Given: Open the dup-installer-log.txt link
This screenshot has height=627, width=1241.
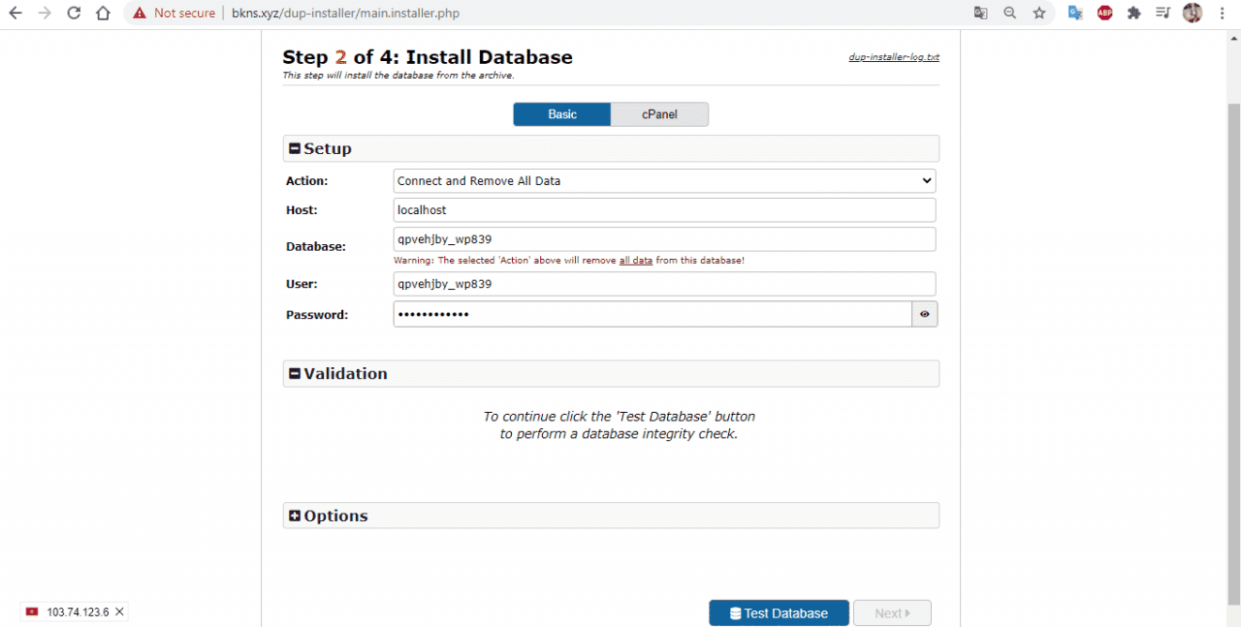Looking at the screenshot, I should (893, 56).
